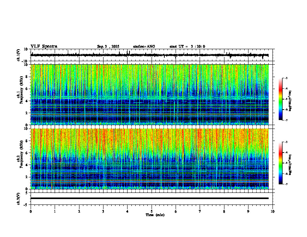Click time axis tick label "9"
Screen dimensions: 307x237
248,211
